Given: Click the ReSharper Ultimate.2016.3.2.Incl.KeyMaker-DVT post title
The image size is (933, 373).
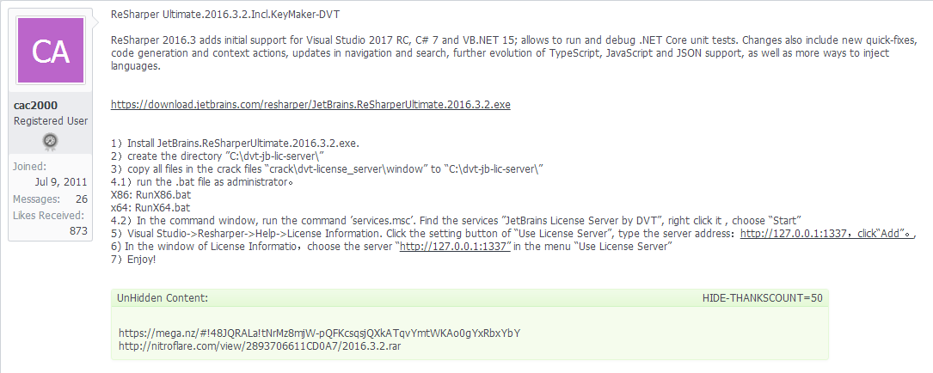Looking at the screenshot, I should click(225, 15).
